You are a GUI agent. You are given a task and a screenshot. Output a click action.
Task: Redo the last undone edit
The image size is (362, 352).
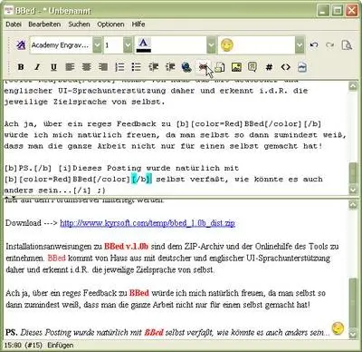(330, 45)
